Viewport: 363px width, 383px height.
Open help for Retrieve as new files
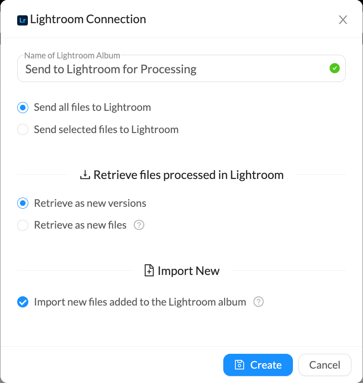(x=139, y=225)
